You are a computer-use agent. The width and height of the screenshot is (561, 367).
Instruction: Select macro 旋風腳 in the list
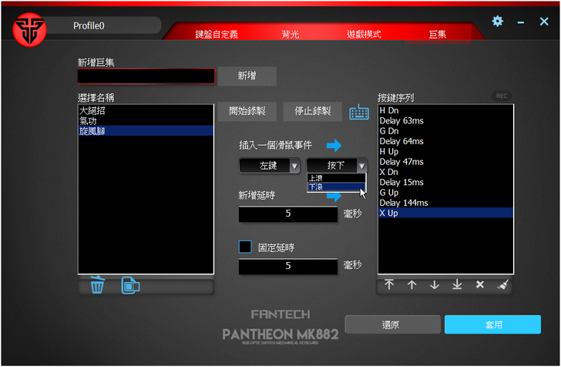[x=146, y=131]
